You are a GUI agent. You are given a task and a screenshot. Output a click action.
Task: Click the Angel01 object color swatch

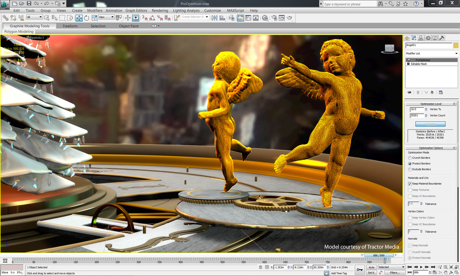[x=456, y=45]
